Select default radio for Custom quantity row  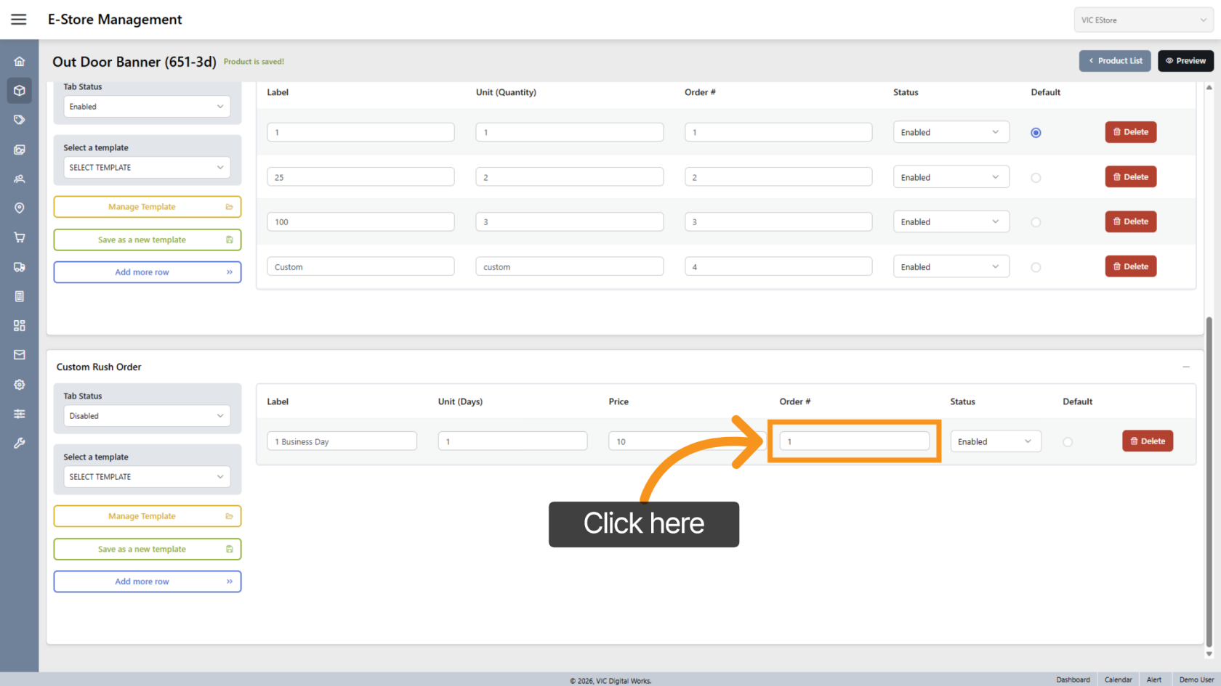click(x=1036, y=267)
